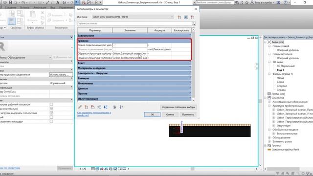The height and width of the screenshot is (176, 313).
Task: Click the help question mark icon
Action: pos(286,2)
